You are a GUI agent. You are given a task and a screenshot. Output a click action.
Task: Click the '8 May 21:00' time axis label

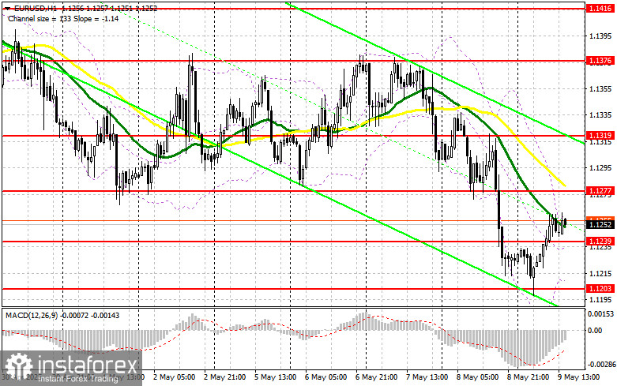tap(528, 377)
